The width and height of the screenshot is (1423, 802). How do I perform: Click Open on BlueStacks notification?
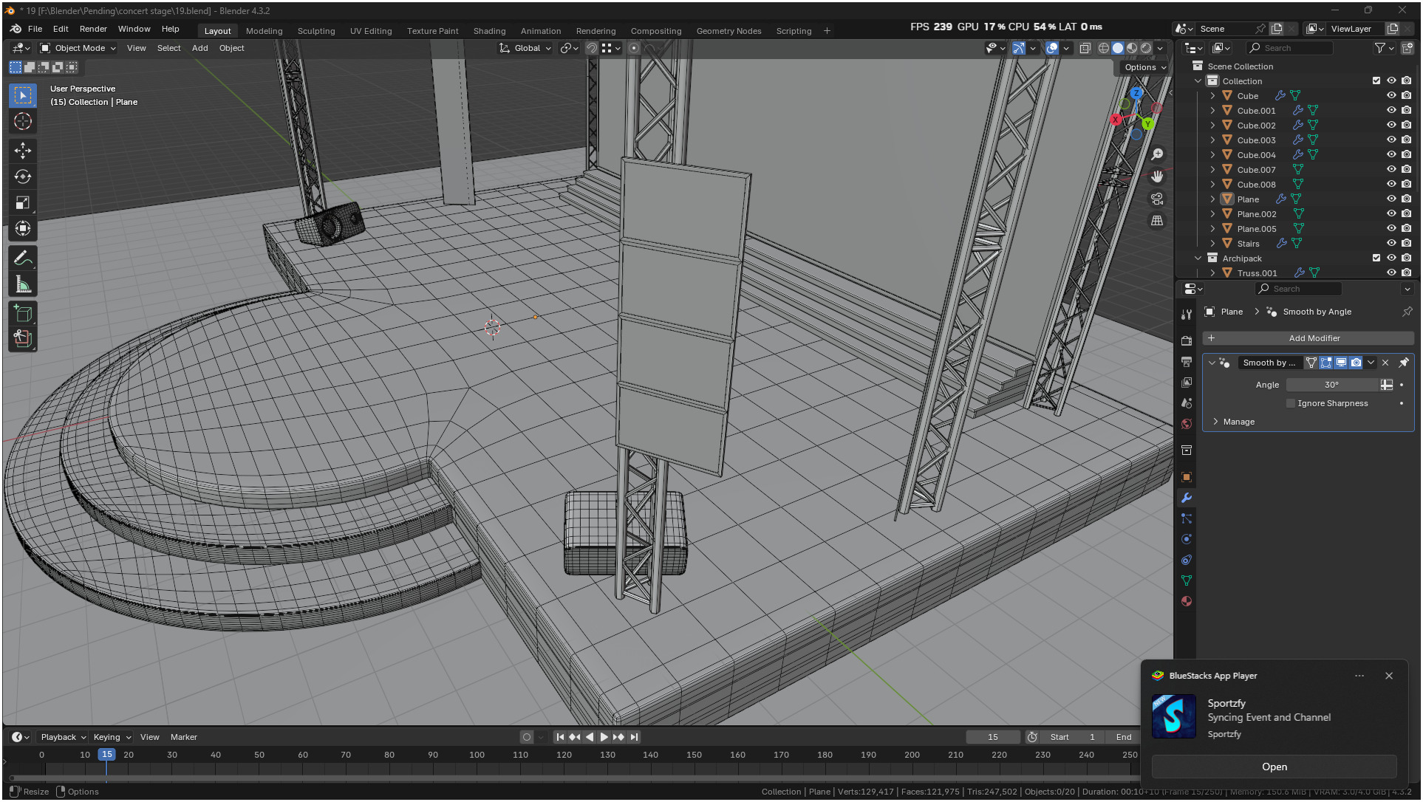click(1274, 767)
